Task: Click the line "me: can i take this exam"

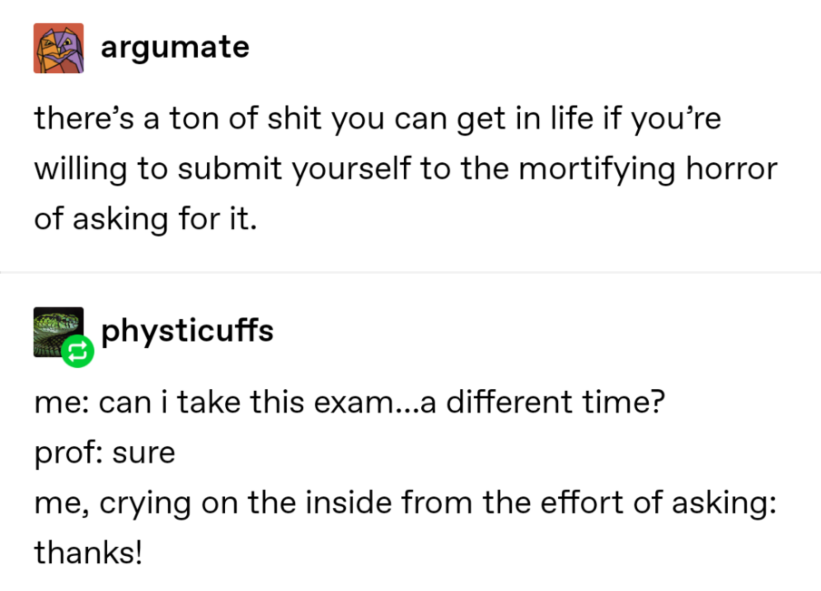Action: (x=349, y=402)
